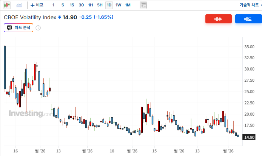Screen dimensions: 262x156
Task: Click the 18 date axis label
Action: [x=112, y=151]
